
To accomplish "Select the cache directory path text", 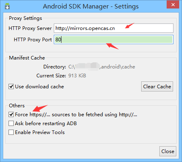I will coord(102,67).
